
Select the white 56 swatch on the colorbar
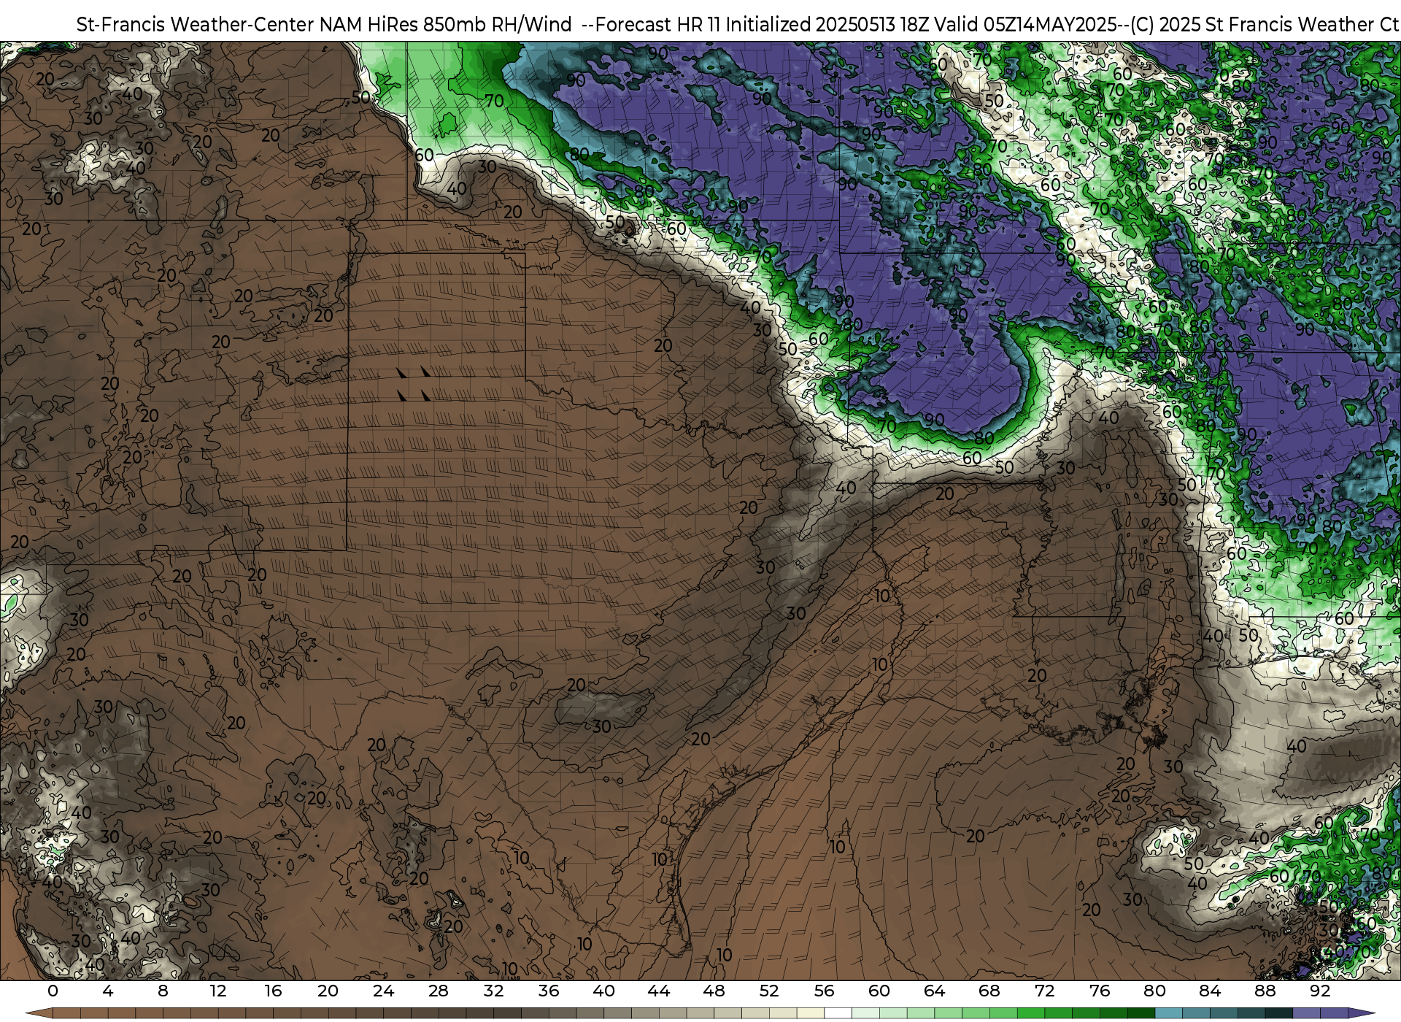coord(838,1013)
